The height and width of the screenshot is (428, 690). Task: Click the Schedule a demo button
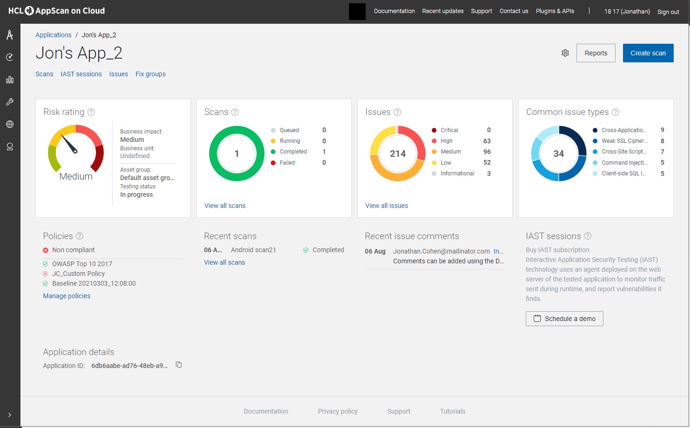564,319
